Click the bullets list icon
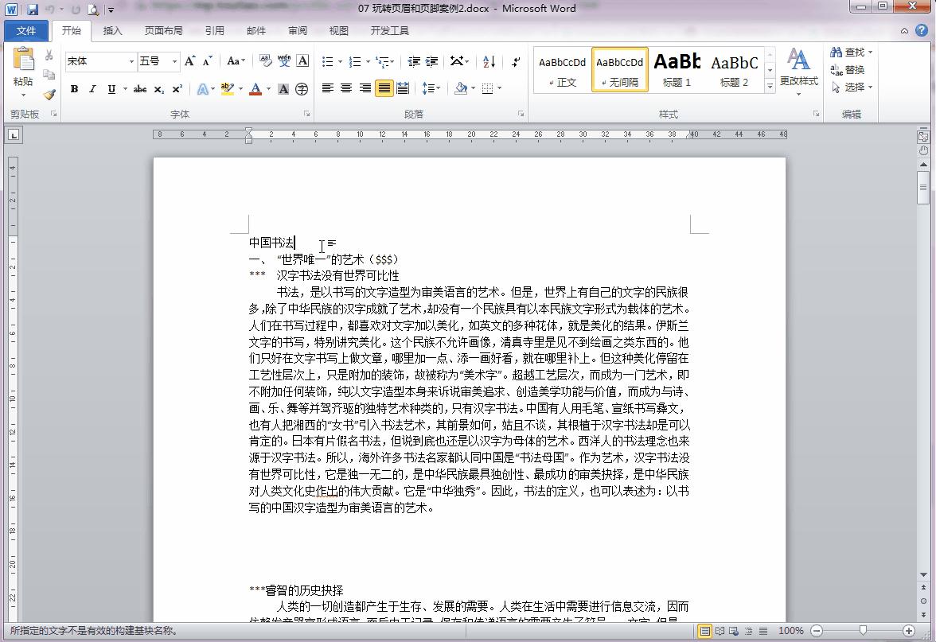936x642 pixels. (x=329, y=60)
